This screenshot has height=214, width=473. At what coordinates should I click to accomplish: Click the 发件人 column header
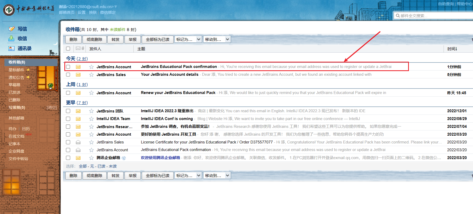[95, 49]
